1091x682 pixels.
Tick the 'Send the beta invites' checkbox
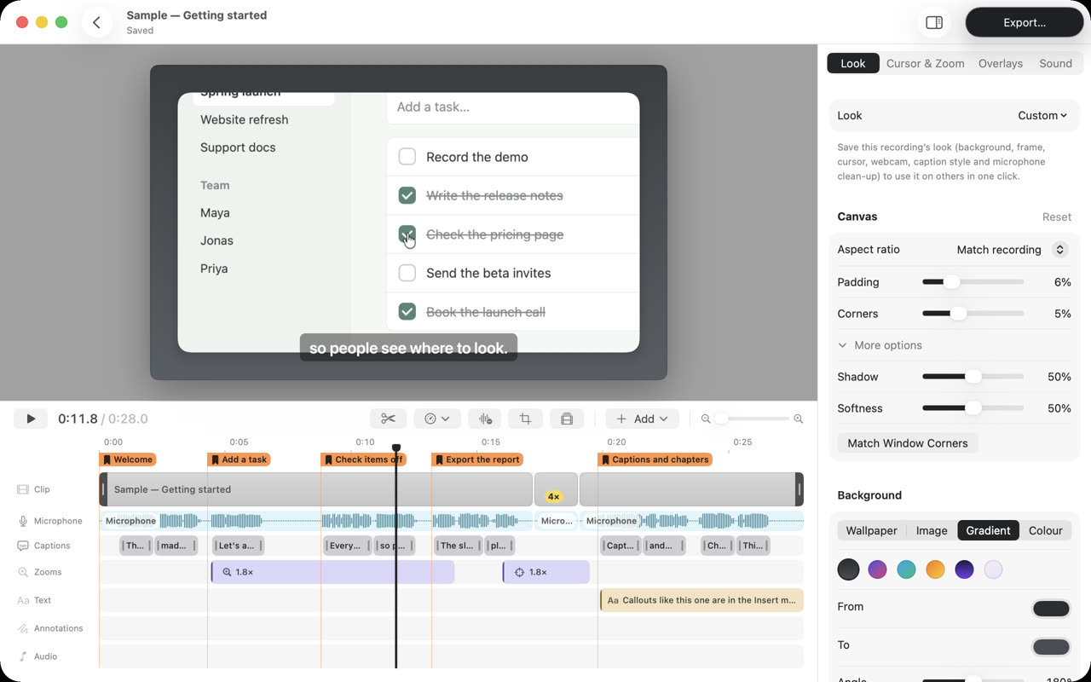[x=407, y=273]
